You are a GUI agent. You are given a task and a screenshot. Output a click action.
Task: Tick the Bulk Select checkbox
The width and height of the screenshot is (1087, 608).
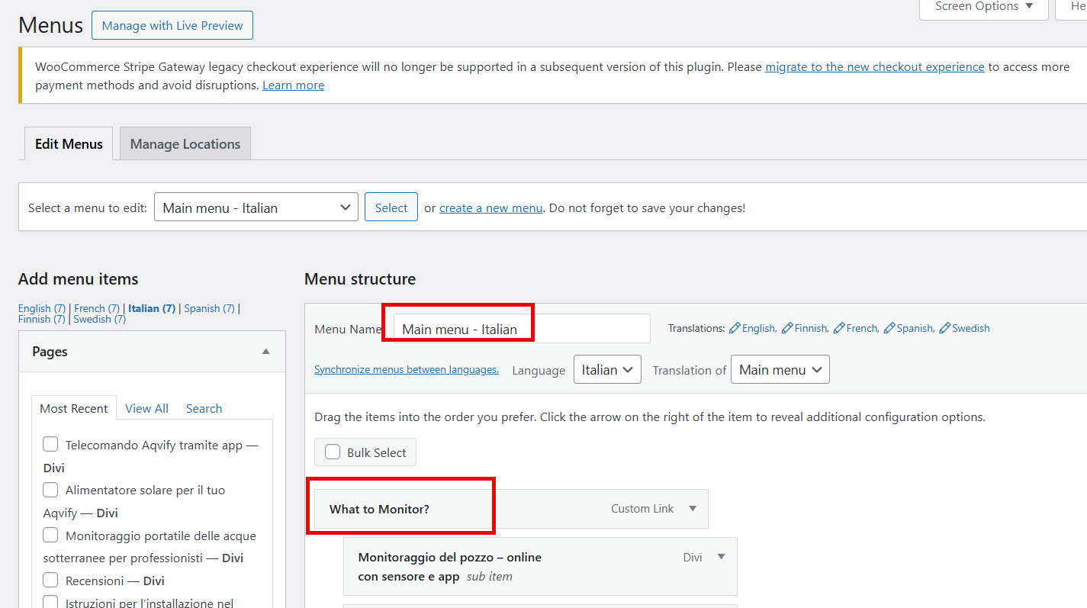[333, 452]
